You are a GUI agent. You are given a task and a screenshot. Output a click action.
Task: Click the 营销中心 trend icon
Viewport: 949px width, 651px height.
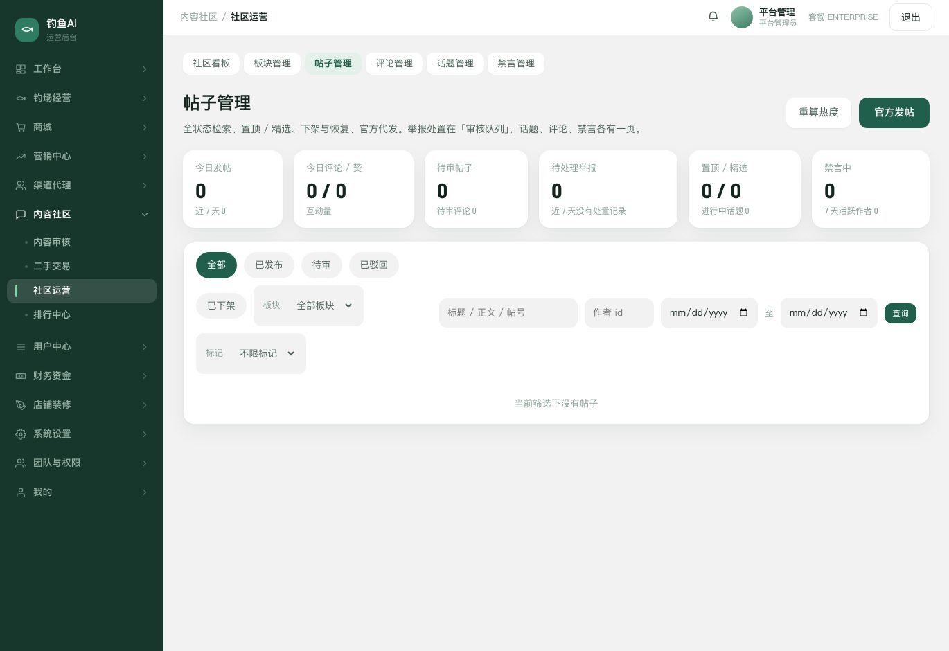point(21,157)
